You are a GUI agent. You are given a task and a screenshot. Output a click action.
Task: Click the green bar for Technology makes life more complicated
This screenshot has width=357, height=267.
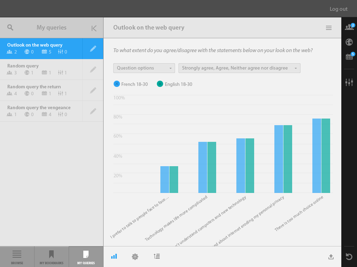tap(212, 167)
